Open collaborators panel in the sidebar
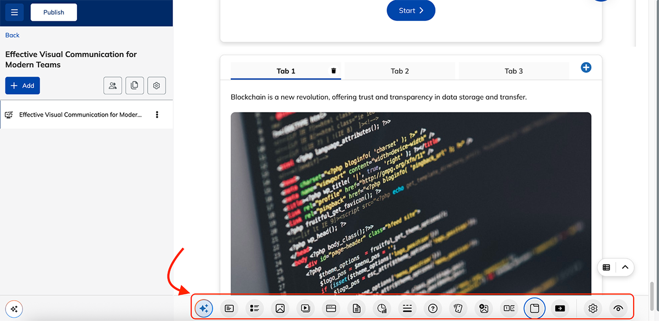659x321 pixels. point(113,85)
